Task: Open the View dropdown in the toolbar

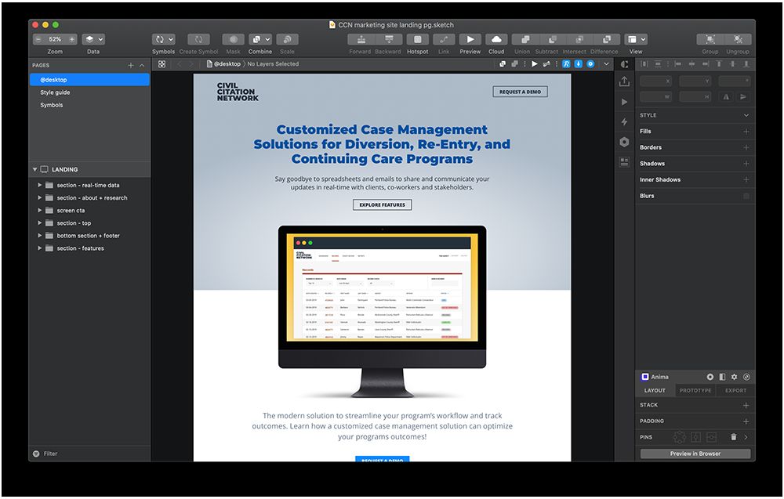Action: (x=636, y=39)
